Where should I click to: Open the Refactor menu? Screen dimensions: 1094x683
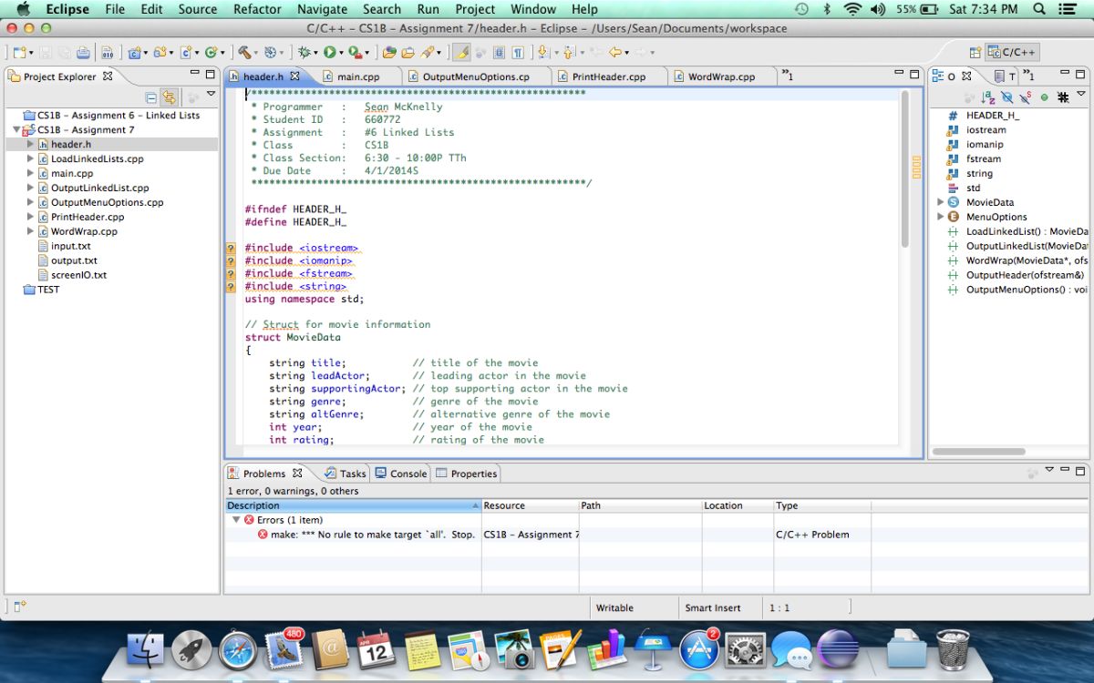pos(257,9)
